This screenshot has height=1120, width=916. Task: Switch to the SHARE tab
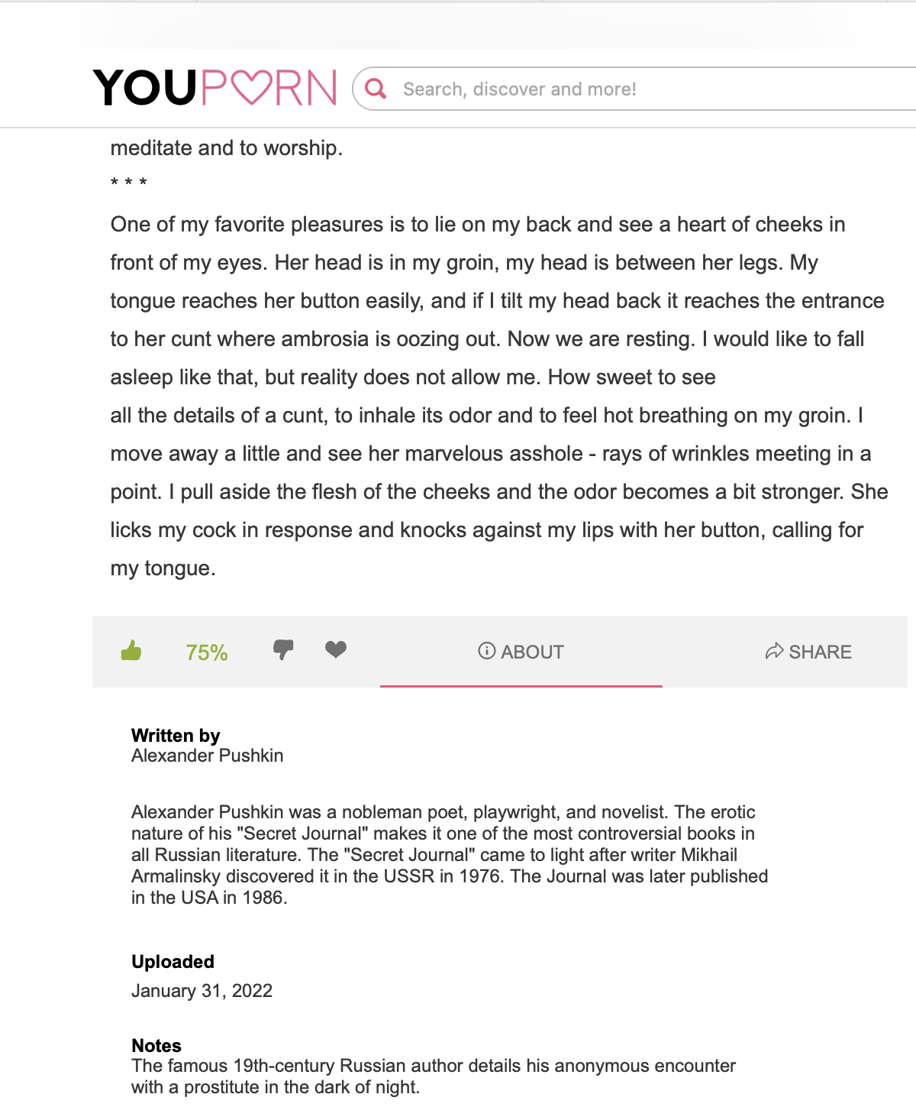pos(808,652)
